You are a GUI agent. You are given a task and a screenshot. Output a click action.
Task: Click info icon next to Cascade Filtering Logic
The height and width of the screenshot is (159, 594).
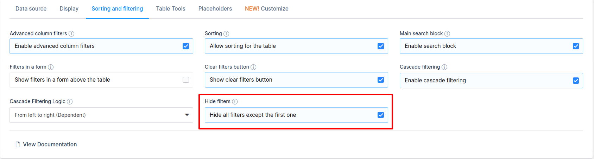click(x=70, y=102)
